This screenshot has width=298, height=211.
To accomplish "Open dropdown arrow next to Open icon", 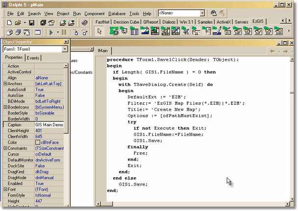I will pyautogui.click(x=25, y=23).
